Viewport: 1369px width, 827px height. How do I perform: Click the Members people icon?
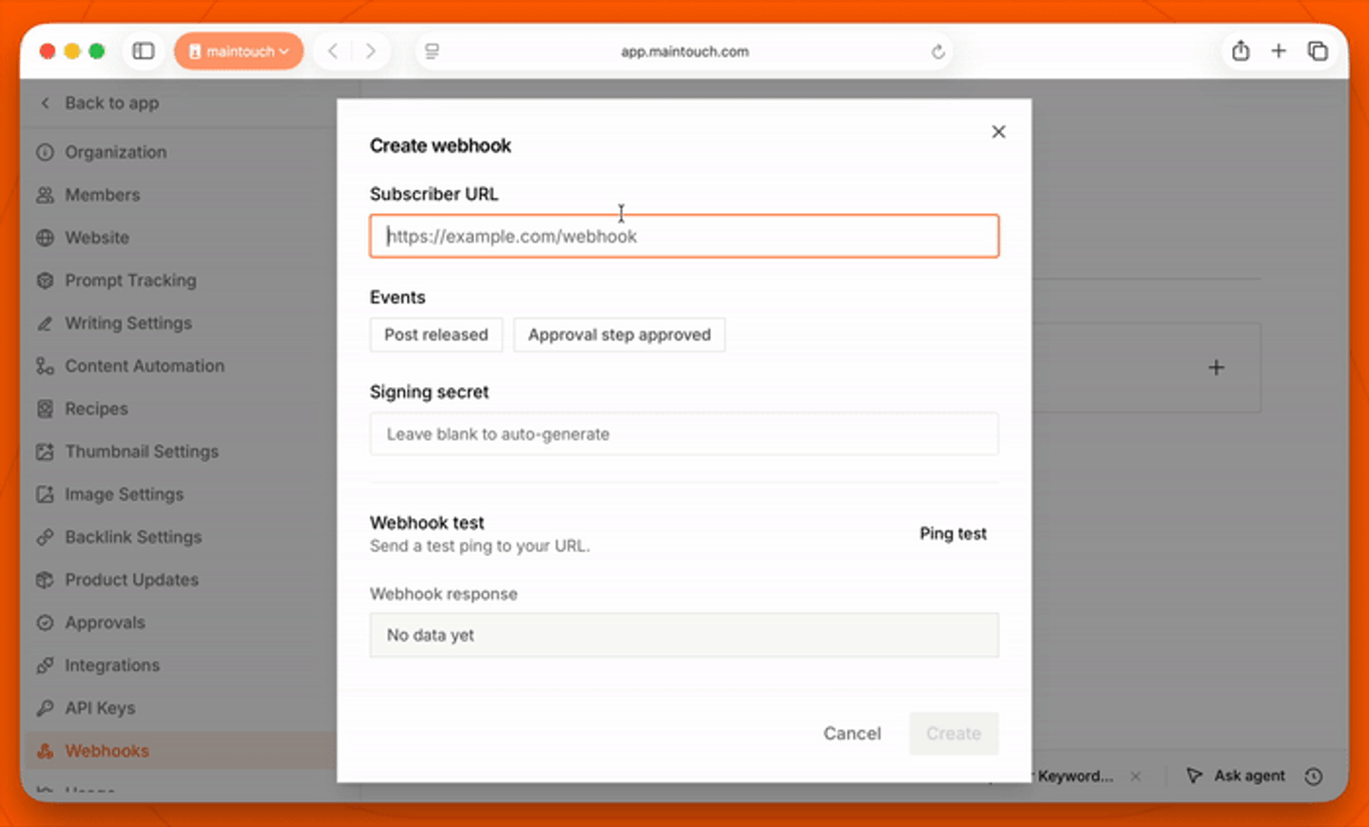click(45, 195)
